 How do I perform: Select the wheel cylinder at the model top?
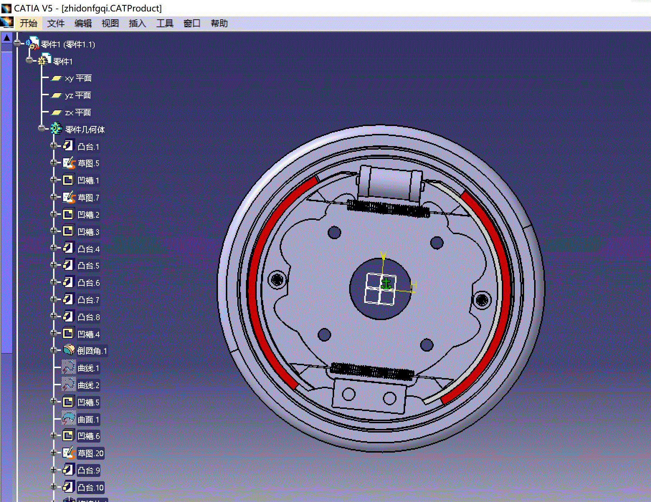point(390,183)
